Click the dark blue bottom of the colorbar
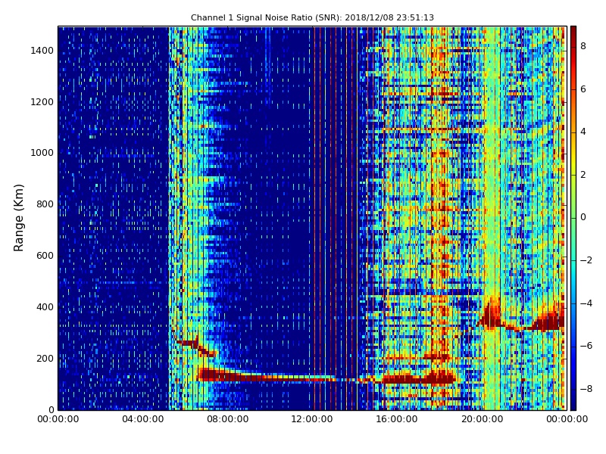606x454 pixels. click(573, 405)
